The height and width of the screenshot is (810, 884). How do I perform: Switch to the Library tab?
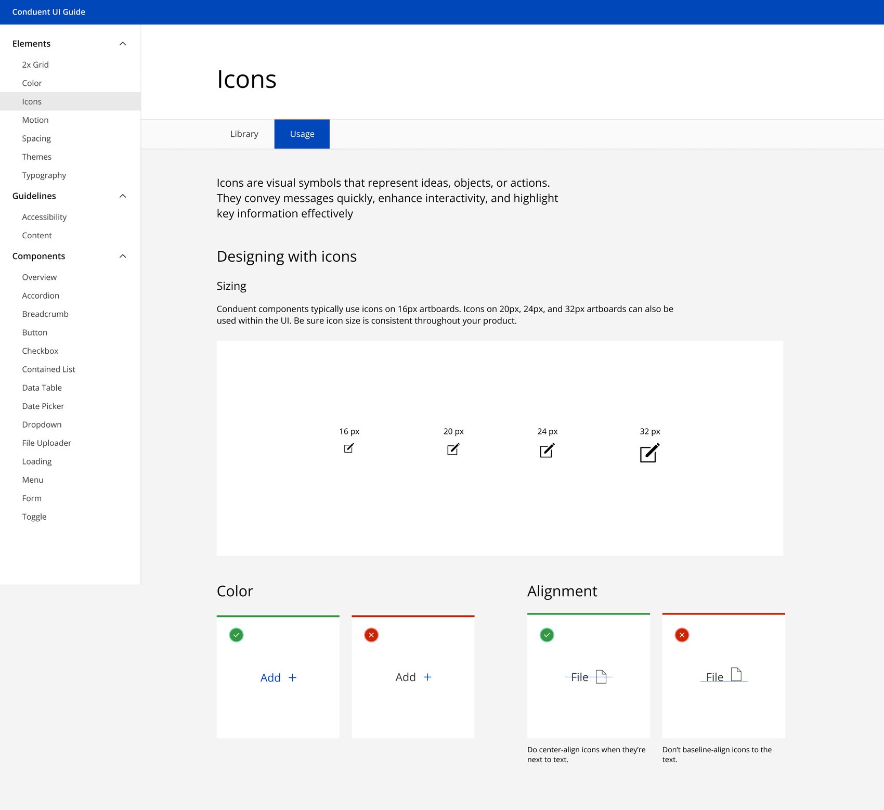[x=244, y=134]
